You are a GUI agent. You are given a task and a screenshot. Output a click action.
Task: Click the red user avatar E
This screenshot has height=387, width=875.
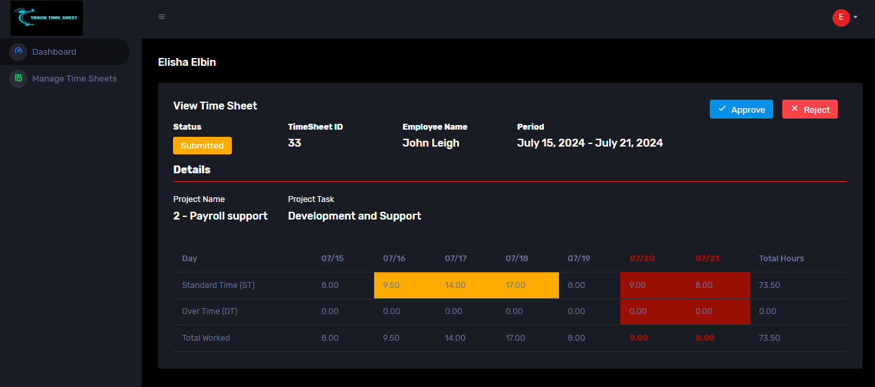841,18
